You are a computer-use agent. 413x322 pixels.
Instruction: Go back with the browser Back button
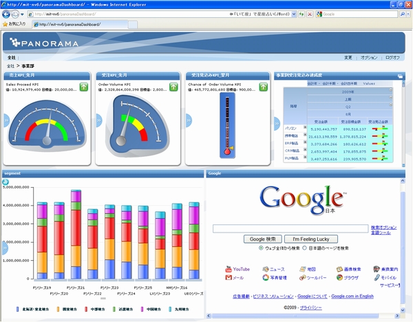tap(6, 14)
